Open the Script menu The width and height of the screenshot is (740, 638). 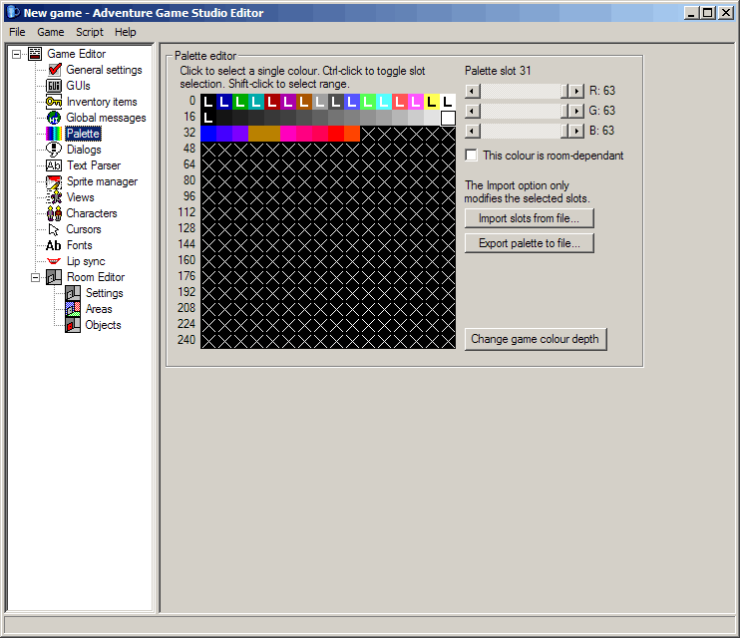pos(90,32)
